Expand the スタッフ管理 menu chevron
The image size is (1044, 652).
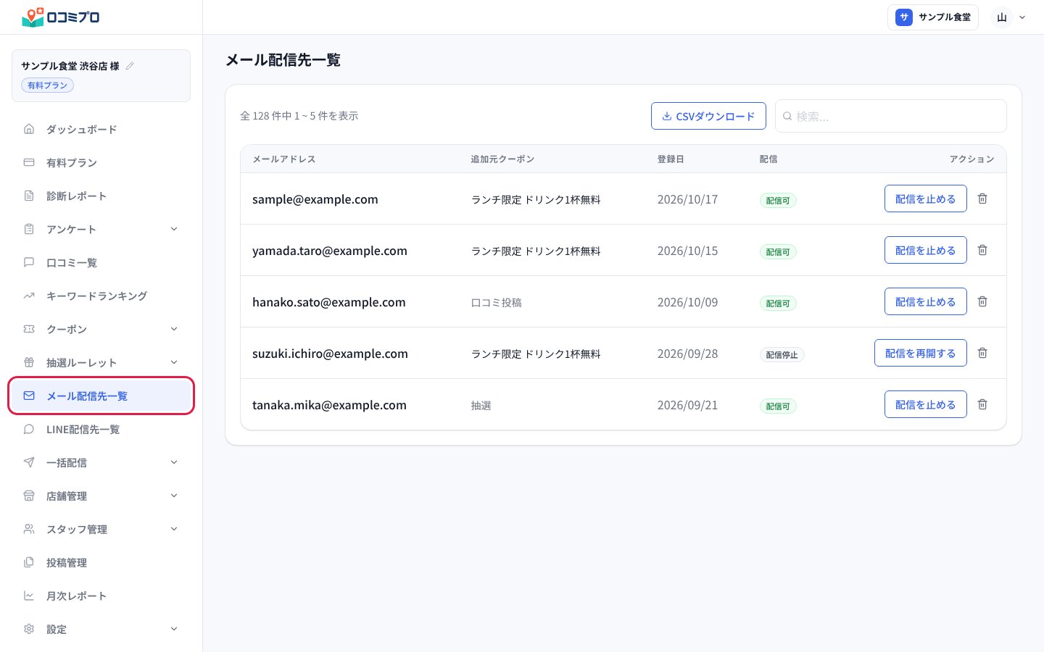(174, 529)
